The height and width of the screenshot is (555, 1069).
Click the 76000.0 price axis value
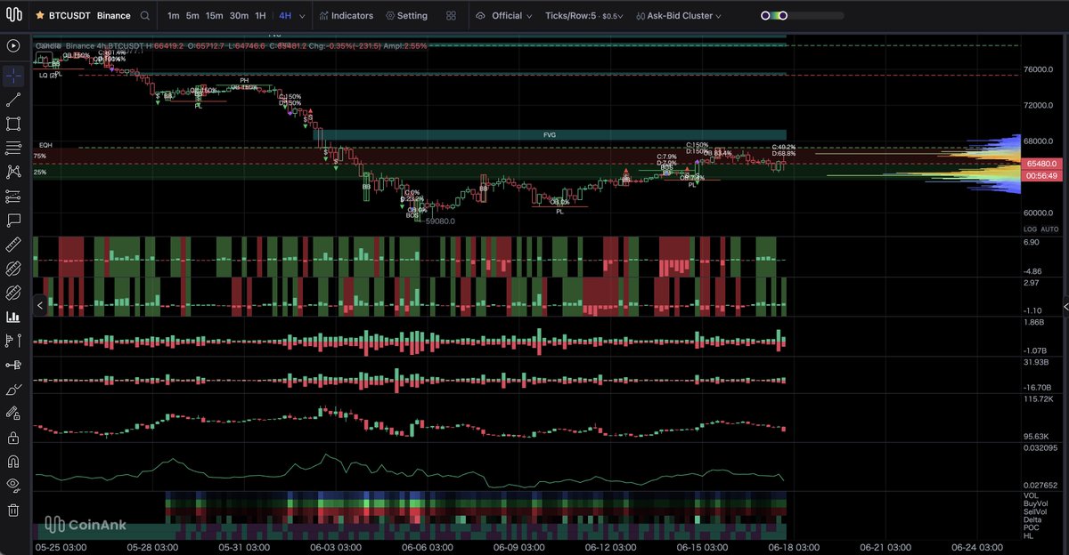[x=1040, y=69]
